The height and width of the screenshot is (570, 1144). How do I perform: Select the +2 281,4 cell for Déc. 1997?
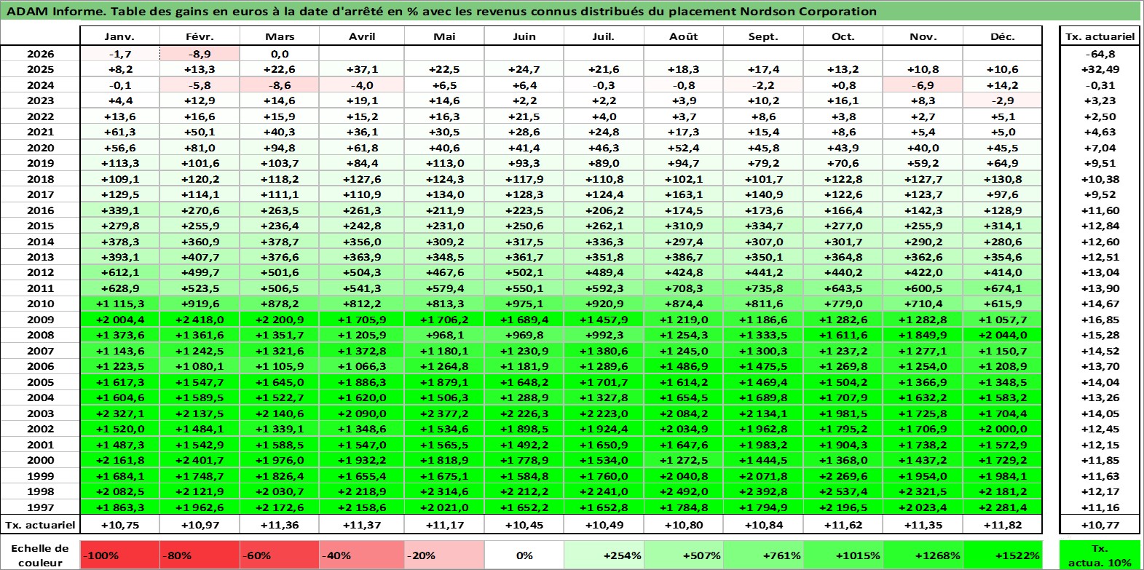tap(1003, 507)
